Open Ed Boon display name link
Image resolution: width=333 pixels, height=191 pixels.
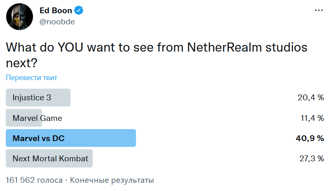click(56, 10)
